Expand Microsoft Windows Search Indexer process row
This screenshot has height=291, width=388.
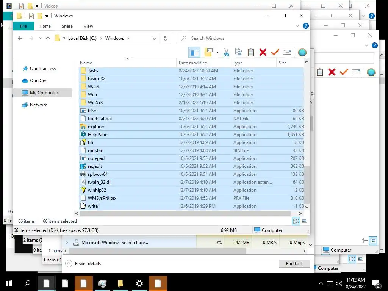click(x=67, y=242)
